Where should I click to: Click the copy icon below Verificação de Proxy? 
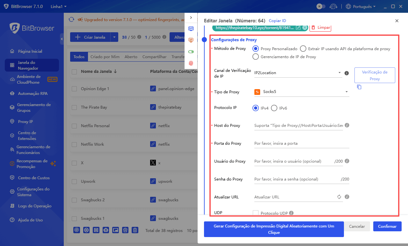tap(359, 87)
